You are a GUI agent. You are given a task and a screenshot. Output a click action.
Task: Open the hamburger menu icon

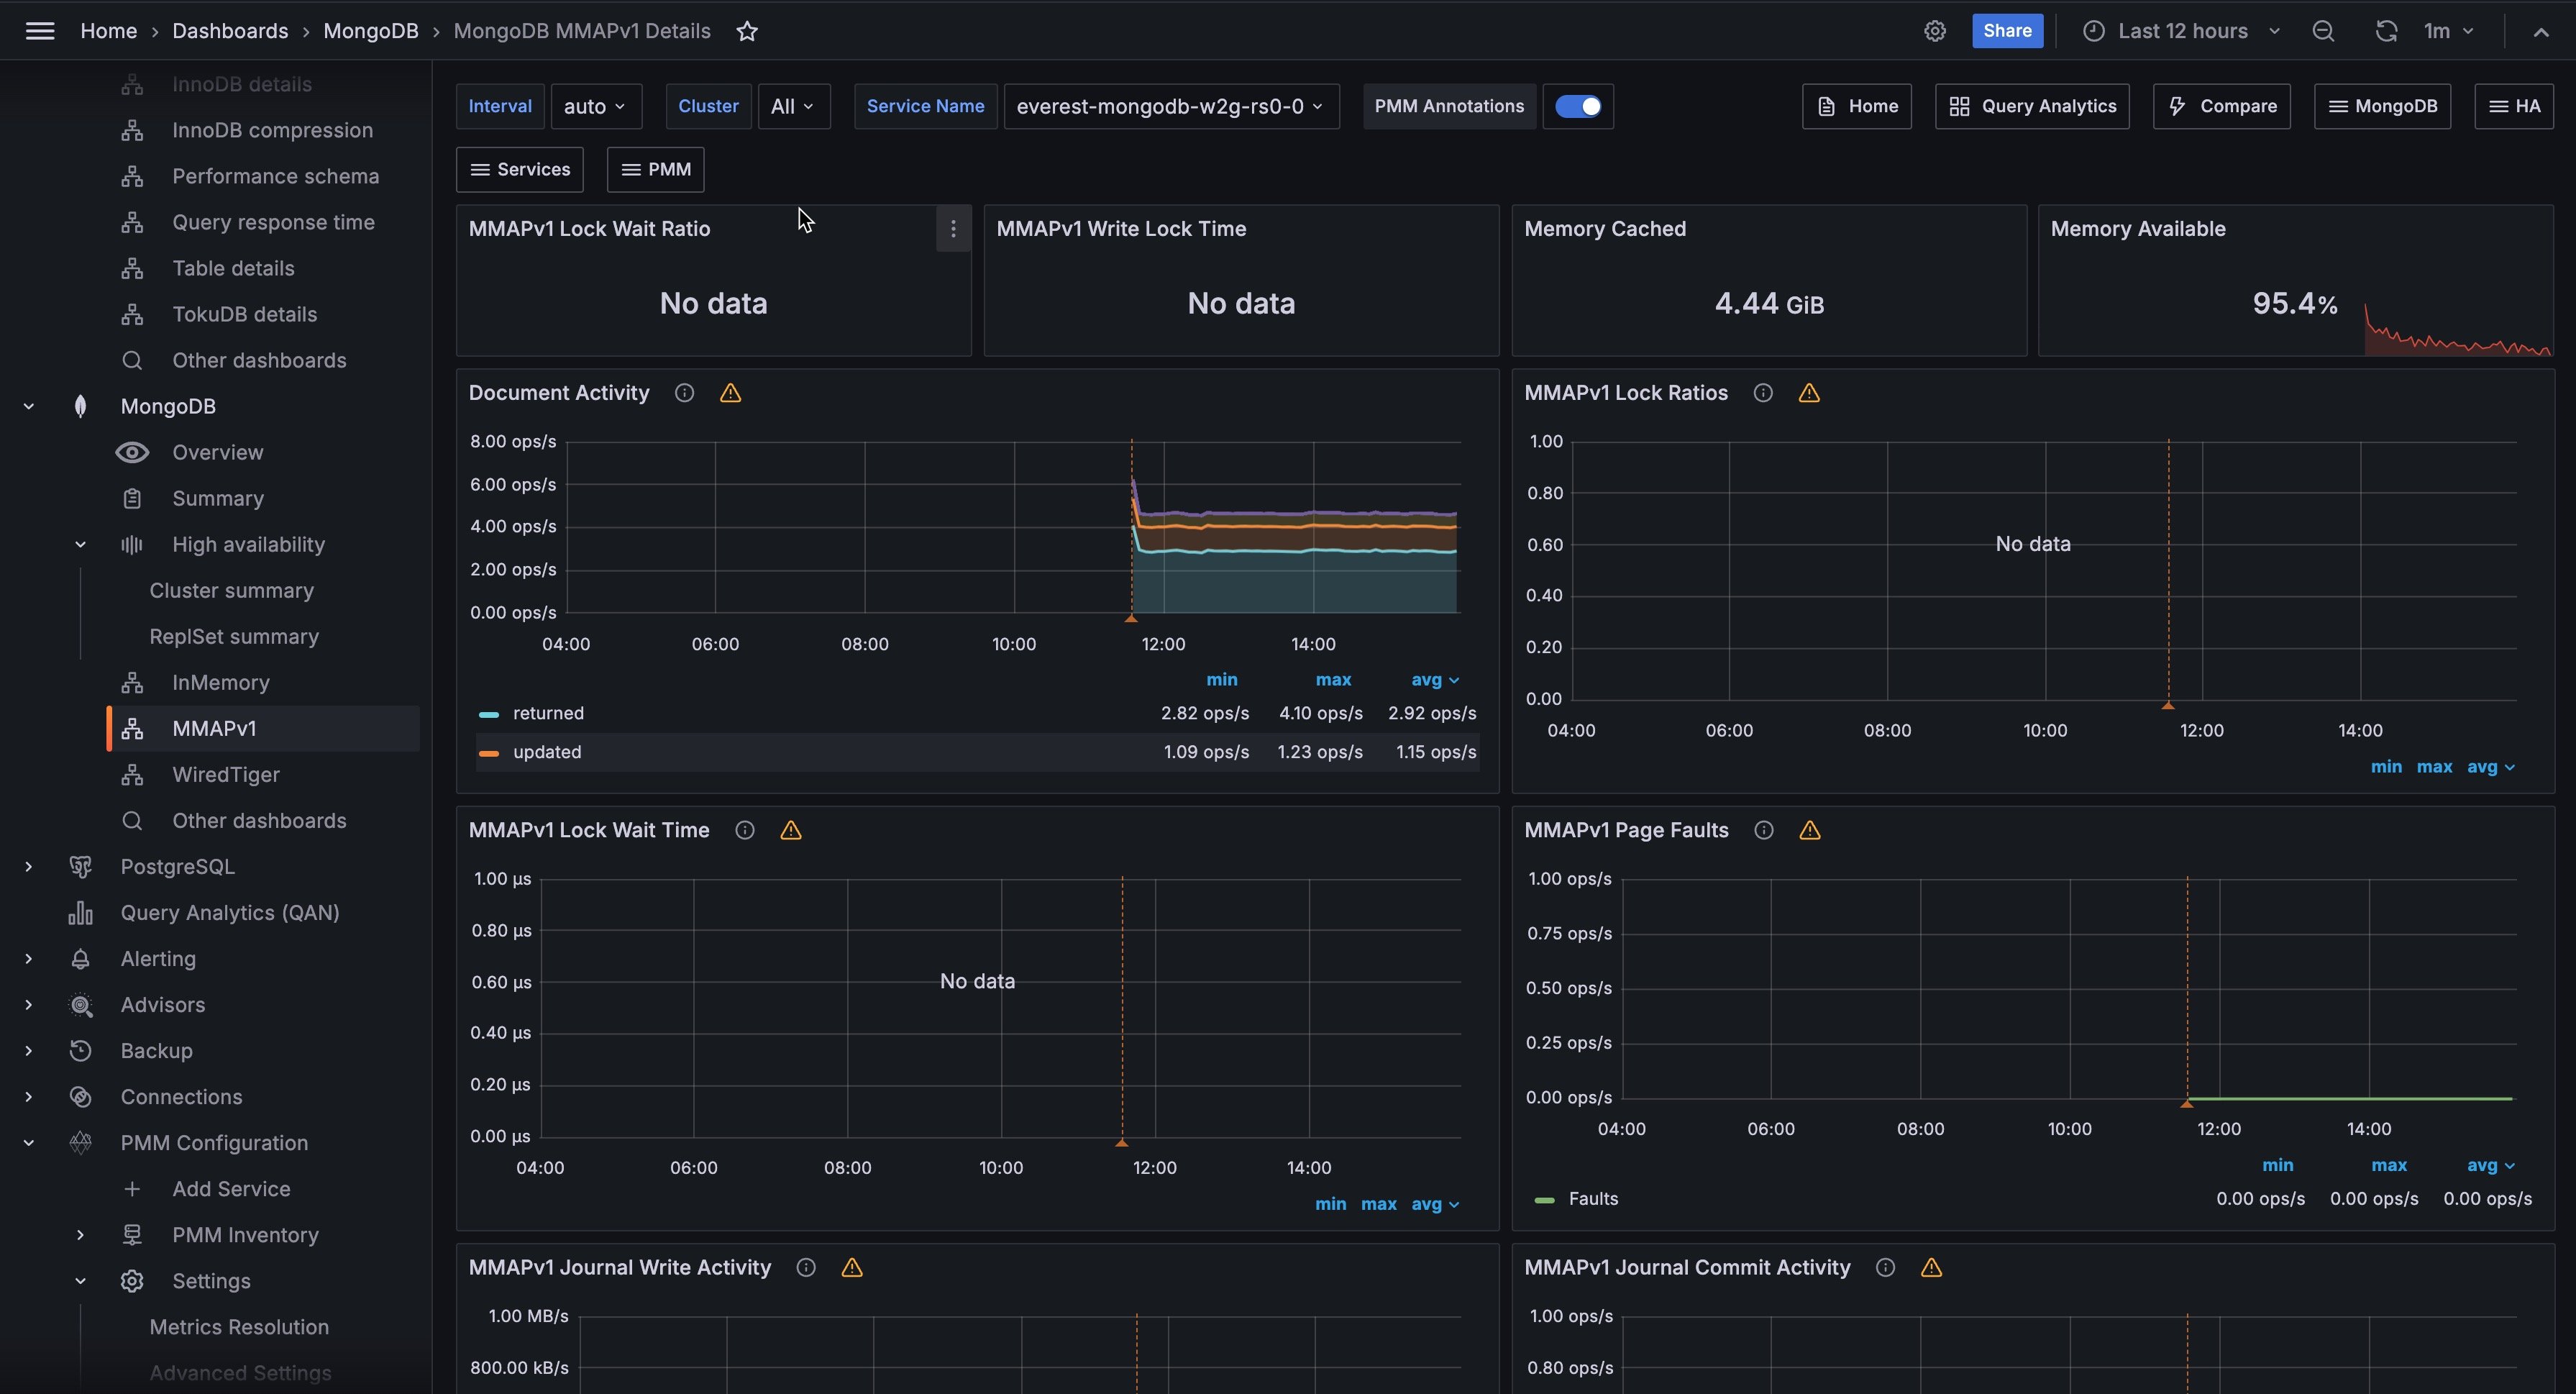click(x=40, y=31)
